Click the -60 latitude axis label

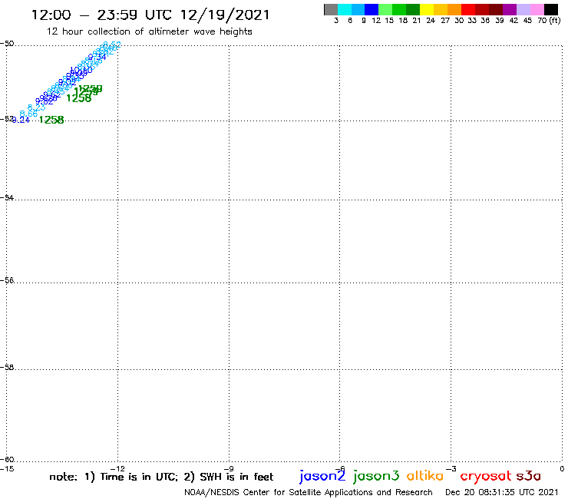7,460
